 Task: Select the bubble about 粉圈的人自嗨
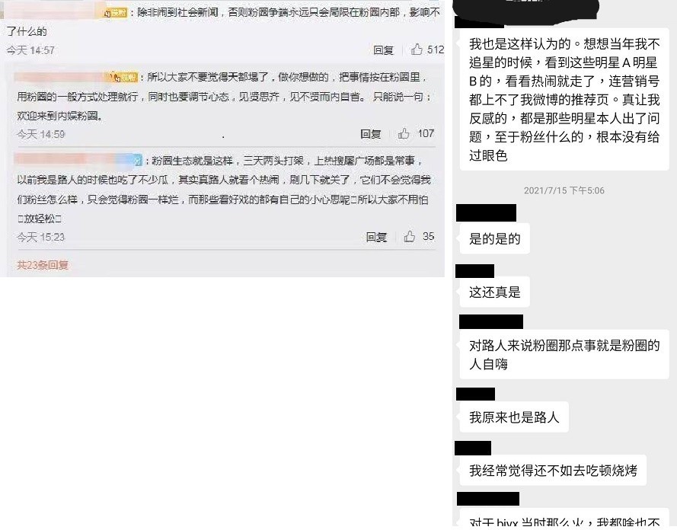[x=564, y=354]
